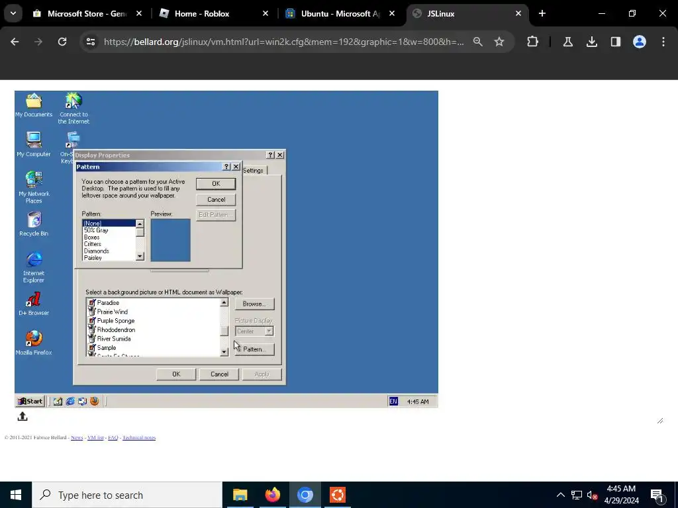Click Display Properties help question mark

(271, 155)
